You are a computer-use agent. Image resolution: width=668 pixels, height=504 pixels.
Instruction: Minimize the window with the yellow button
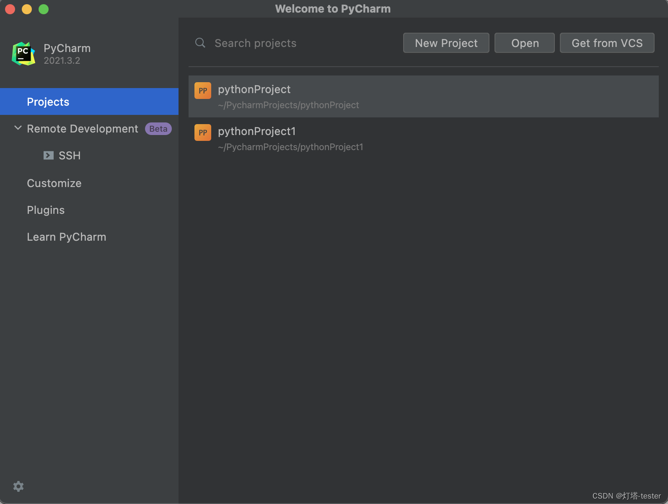coord(27,9)
